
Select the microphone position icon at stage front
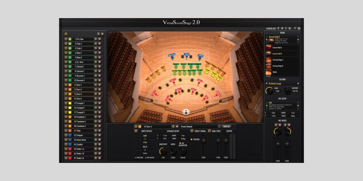[186, 112]
